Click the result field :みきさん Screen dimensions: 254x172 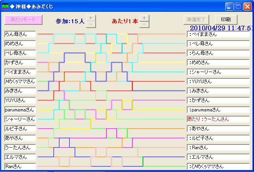pos(218,91)
